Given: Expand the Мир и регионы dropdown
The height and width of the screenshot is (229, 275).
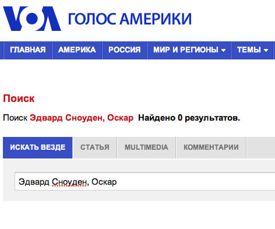Looking at the screenshot, I should click(x=189, y=50).
